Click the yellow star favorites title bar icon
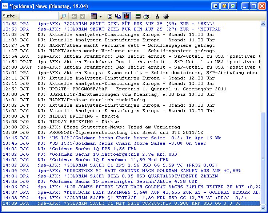268x213 pixels. [224, 6]
